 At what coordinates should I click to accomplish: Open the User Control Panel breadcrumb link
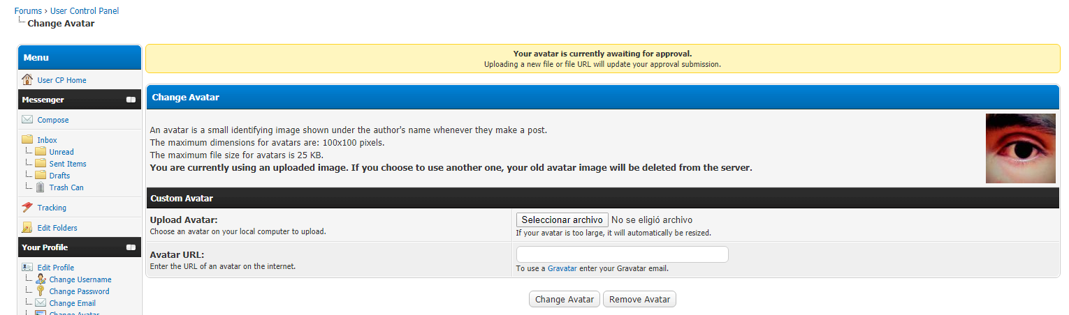pyautogui.click(x=85, y=11)
